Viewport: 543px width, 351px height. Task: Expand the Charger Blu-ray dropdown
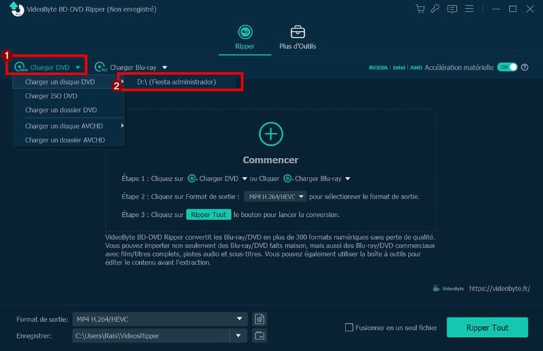click(164, 67)
